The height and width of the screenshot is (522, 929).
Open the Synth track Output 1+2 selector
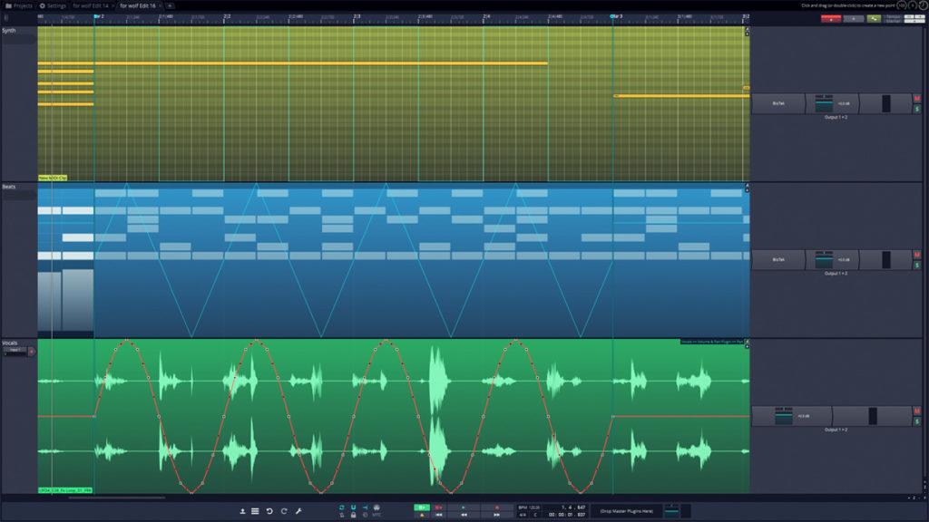[x=836, y=117]
